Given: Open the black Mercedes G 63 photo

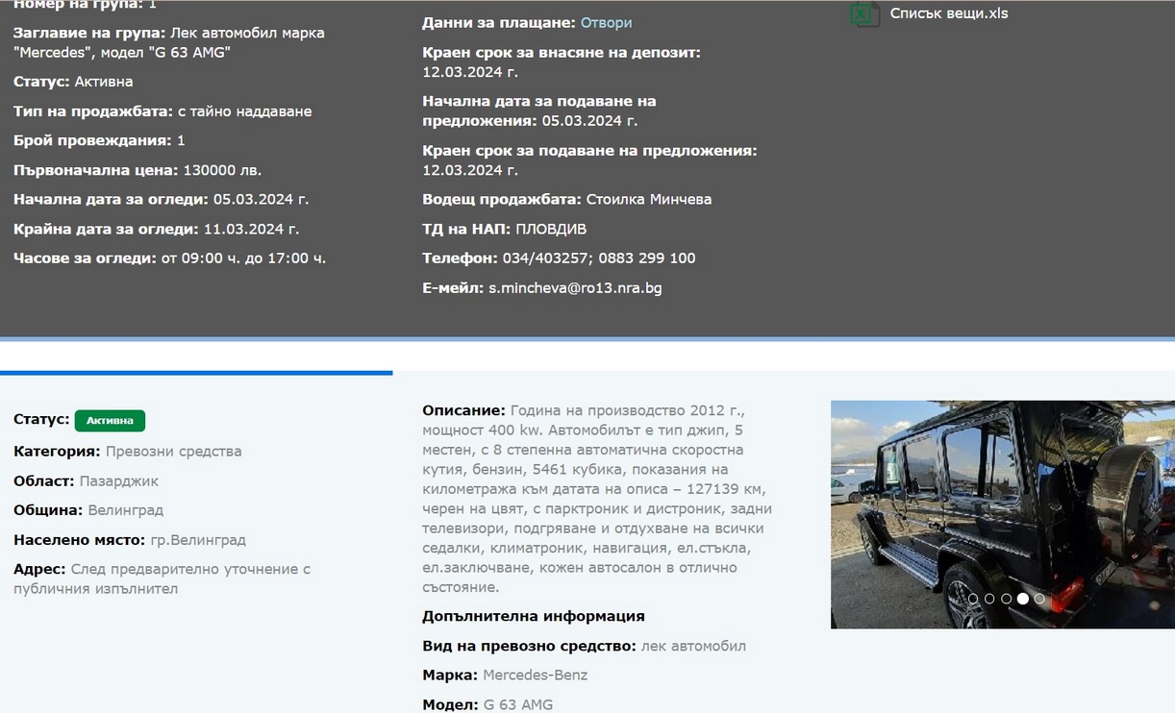Looking at the screenshot, I should (x=1003, y=514).
